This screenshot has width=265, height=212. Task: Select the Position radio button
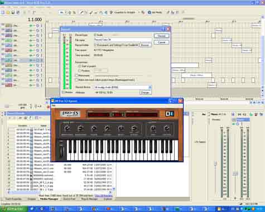tap(80, 71)
